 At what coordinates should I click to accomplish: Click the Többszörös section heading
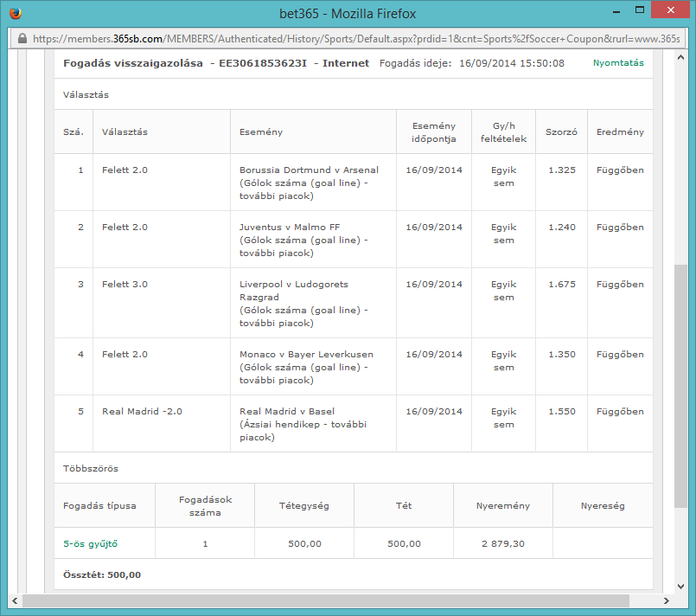91,469
